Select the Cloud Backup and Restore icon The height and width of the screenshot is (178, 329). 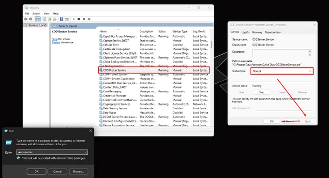tap(101, 61)
